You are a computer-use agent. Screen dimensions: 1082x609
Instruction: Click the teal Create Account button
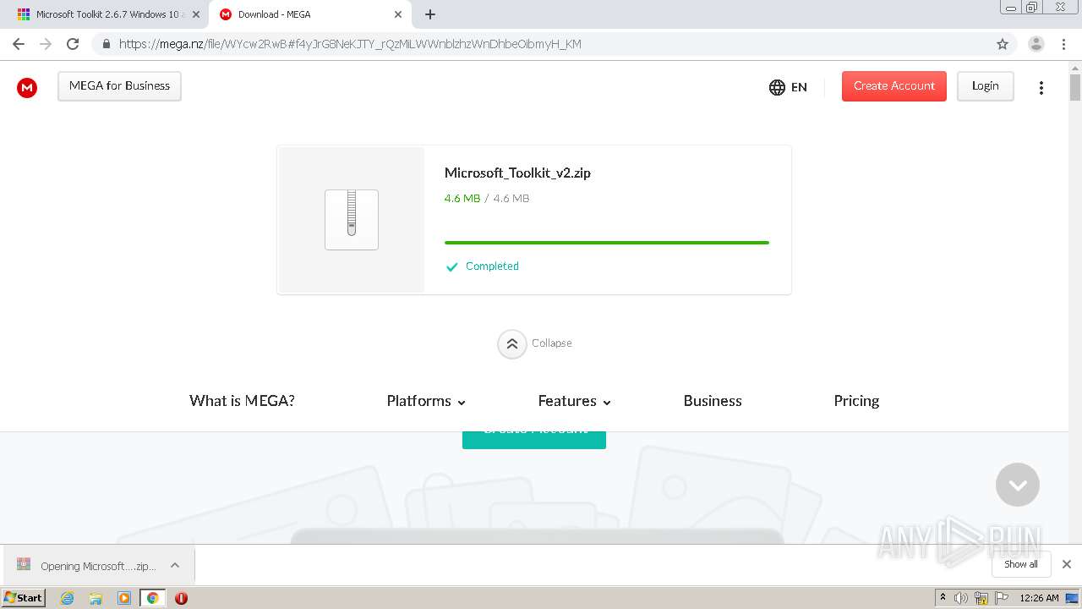coord(534,440)
